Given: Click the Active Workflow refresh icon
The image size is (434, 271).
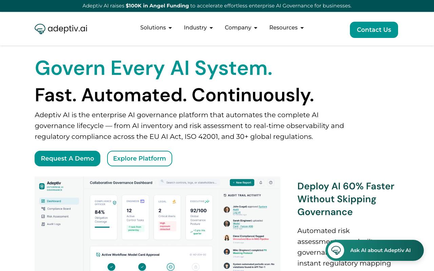Looking at the screenshot, I should tap(98, 255).
